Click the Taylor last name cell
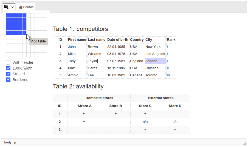Image resolution: width=248 pixels, height=147 pixels. click(x=96, y=61)
